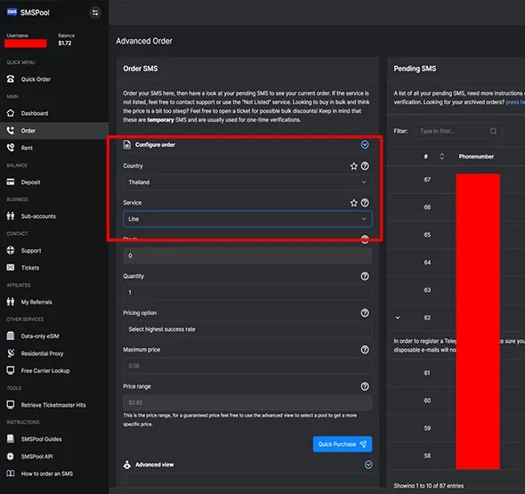The width and height of the screenshot is (525, 494).
Task: Collapse the expanded row 62 chevron
Action: (398, 318)
